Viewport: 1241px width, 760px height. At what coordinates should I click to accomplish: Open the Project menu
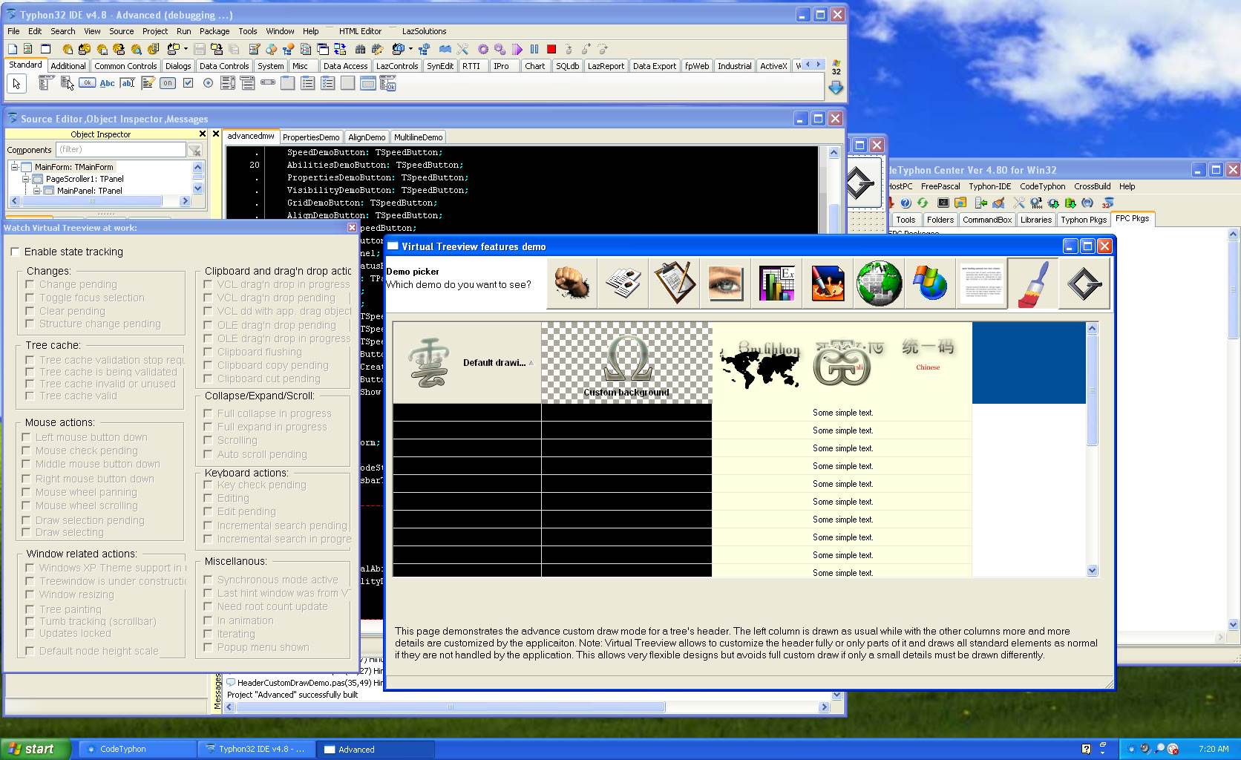coord(155,31)
